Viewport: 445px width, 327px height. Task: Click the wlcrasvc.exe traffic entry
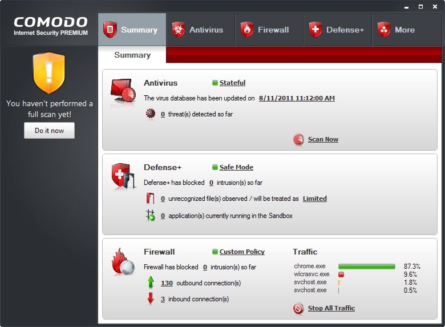[311, 274]
